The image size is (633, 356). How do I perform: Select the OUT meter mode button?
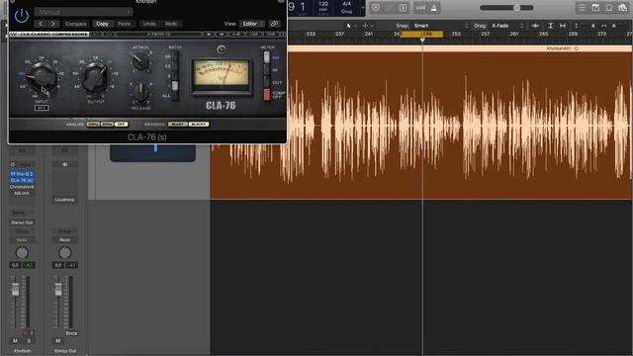coord(266,82)
